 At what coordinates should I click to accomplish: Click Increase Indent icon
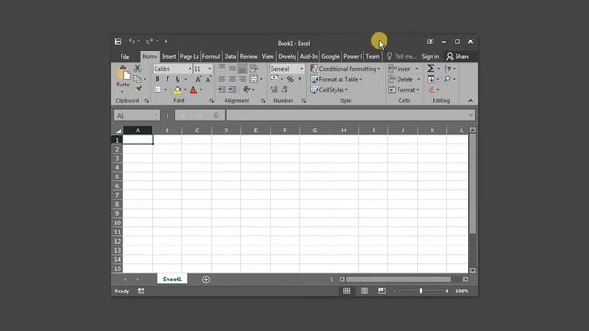point(233,89)
